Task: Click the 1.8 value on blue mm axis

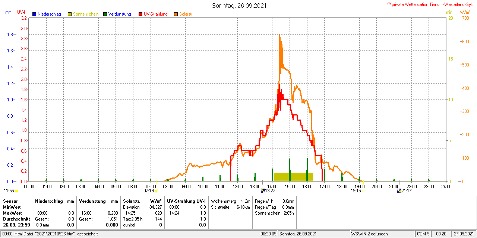Action: tap(10, 35)
